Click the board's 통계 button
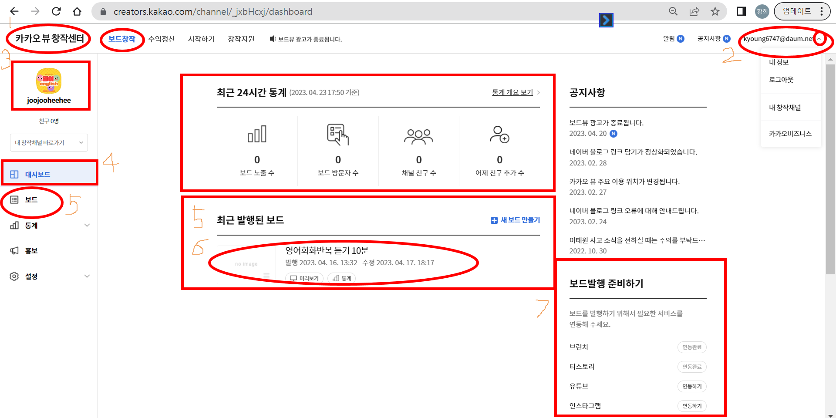 pos(342,278)
